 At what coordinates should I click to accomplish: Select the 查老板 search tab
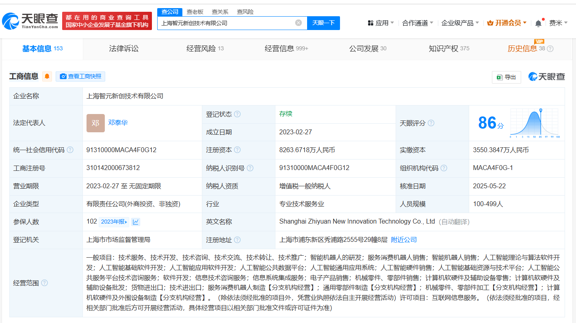pyautogui.click(x=195, y=12)
